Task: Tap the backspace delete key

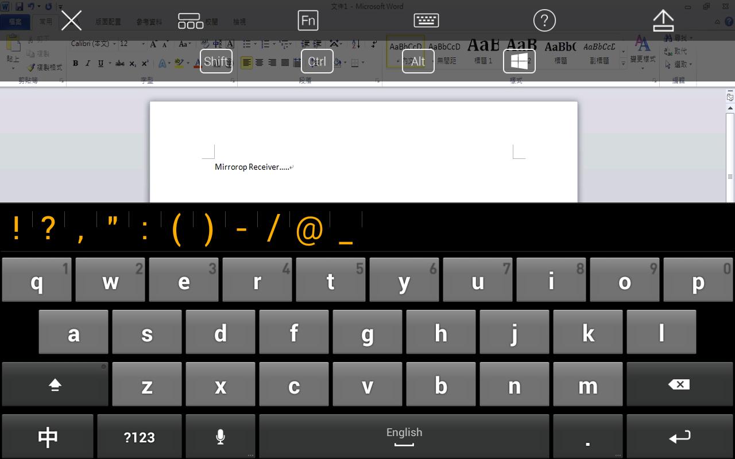Action: pyautogui.click(x=680, y=384)
